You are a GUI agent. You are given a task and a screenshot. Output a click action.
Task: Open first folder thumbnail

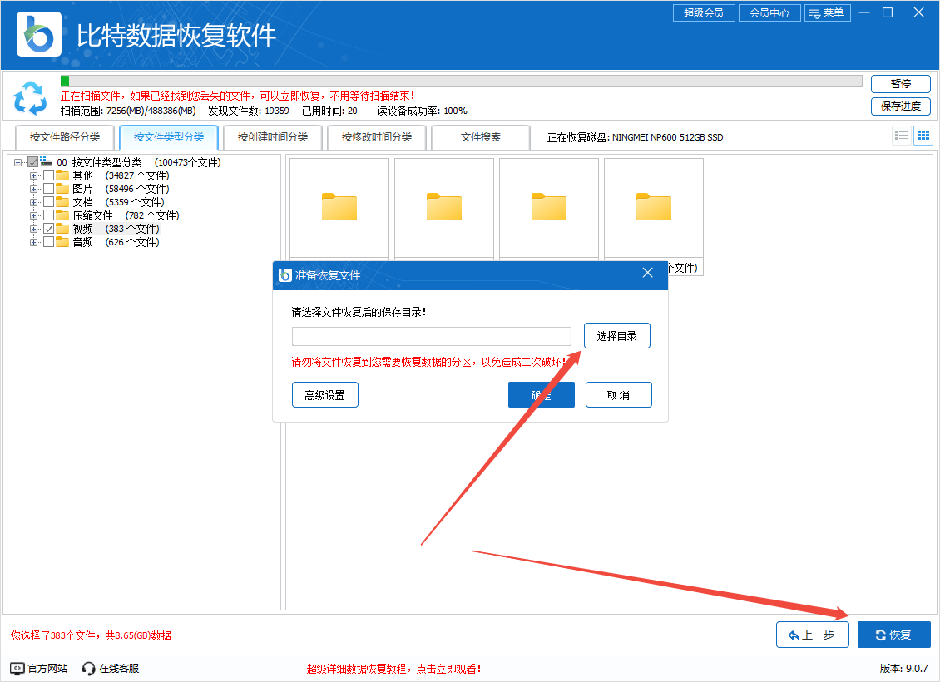click(339, 208)
